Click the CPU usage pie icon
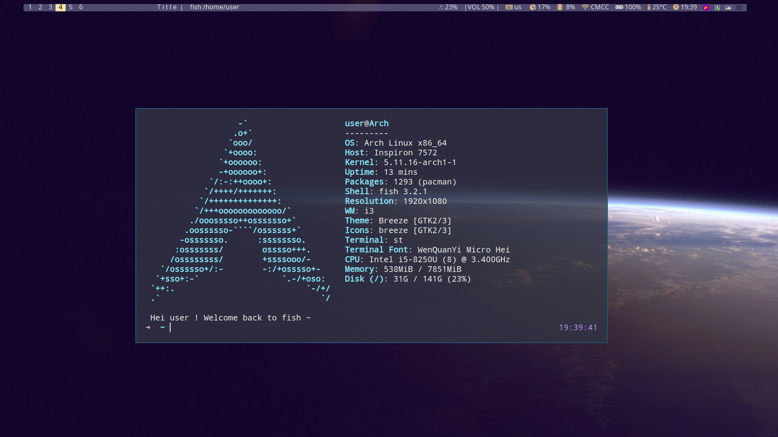778x437 pixels. (533, 7)
